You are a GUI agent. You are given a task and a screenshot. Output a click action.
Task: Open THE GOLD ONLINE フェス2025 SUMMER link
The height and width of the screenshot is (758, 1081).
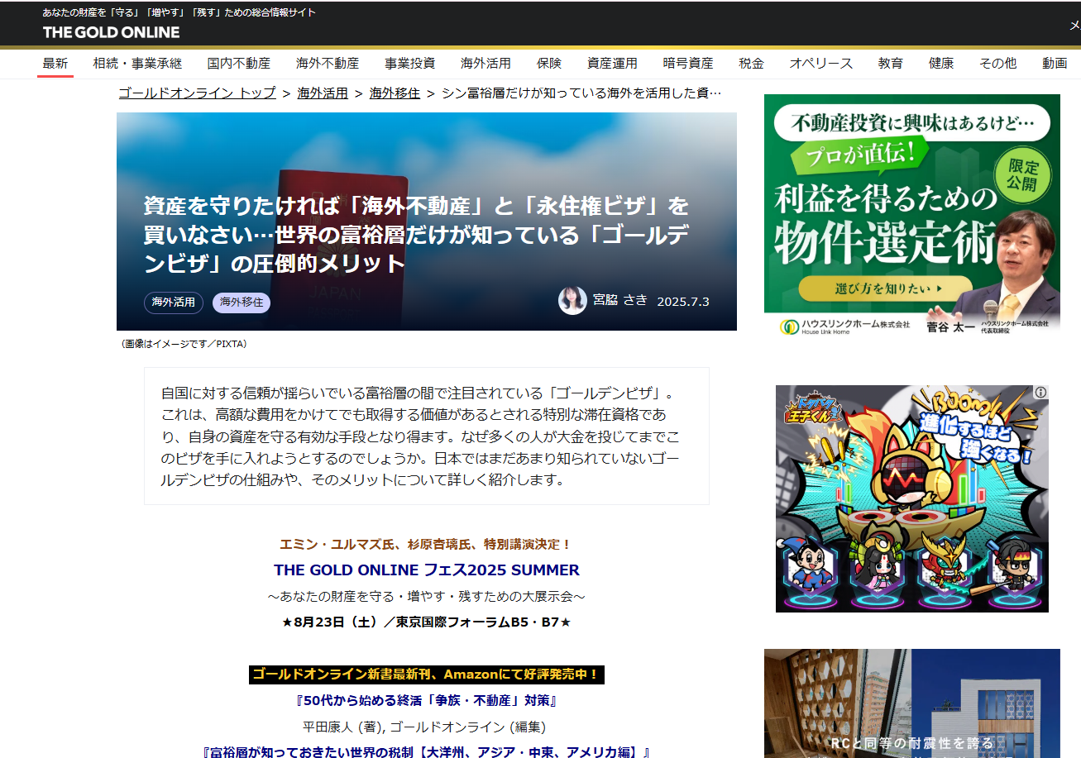click(427, 570)
